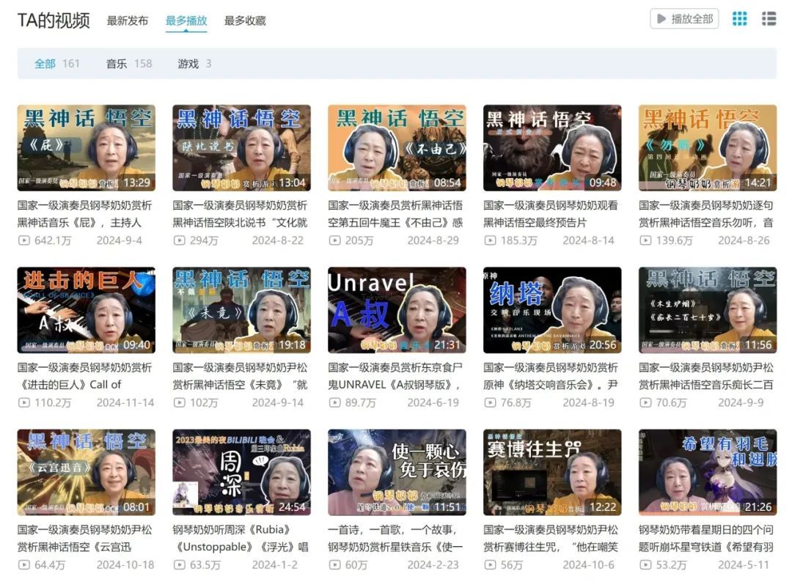The height and width of the screenshot is (582, 792).
Task: Click title 一首诗，一首歌，一个故事
Action: coord(395,538)
